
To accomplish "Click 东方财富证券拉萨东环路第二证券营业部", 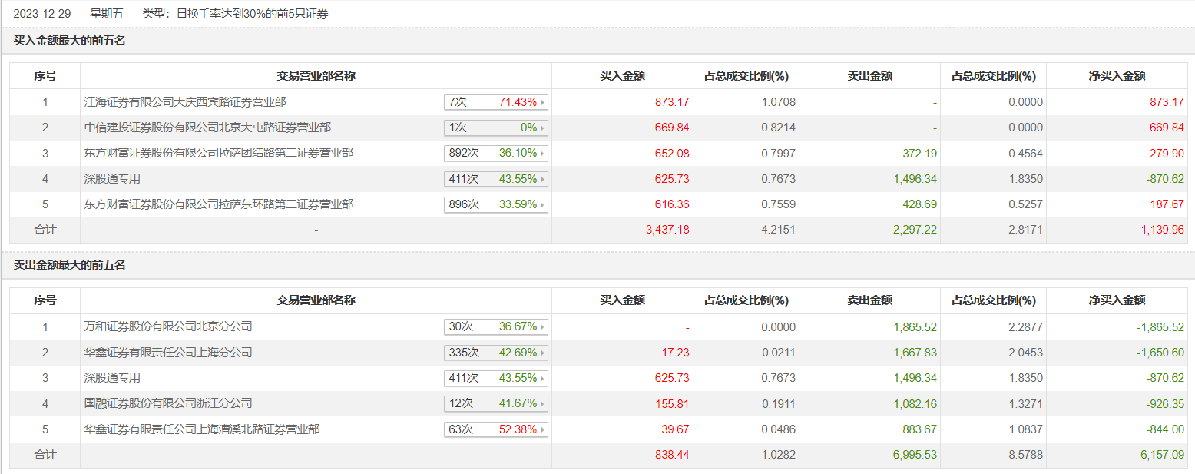I will 218,205.
